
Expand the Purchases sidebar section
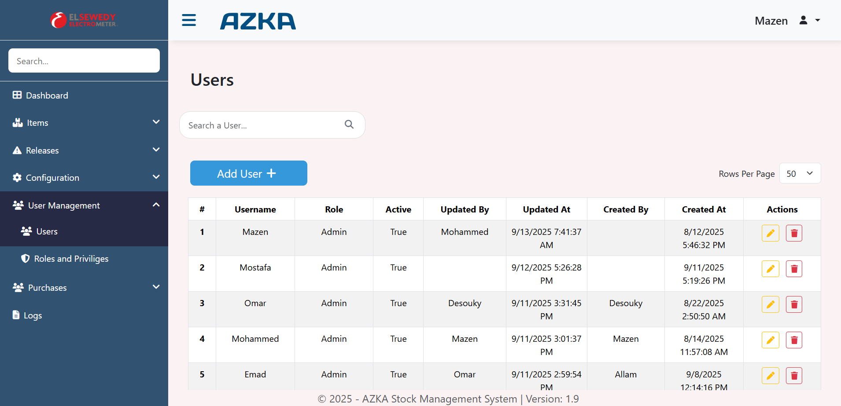[x=84, y=288]
